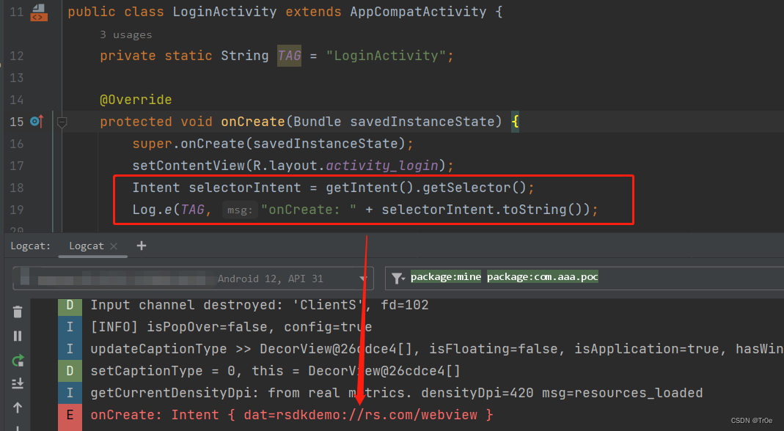Clear Logcat using the trash icon

click(x=18, y=312)
